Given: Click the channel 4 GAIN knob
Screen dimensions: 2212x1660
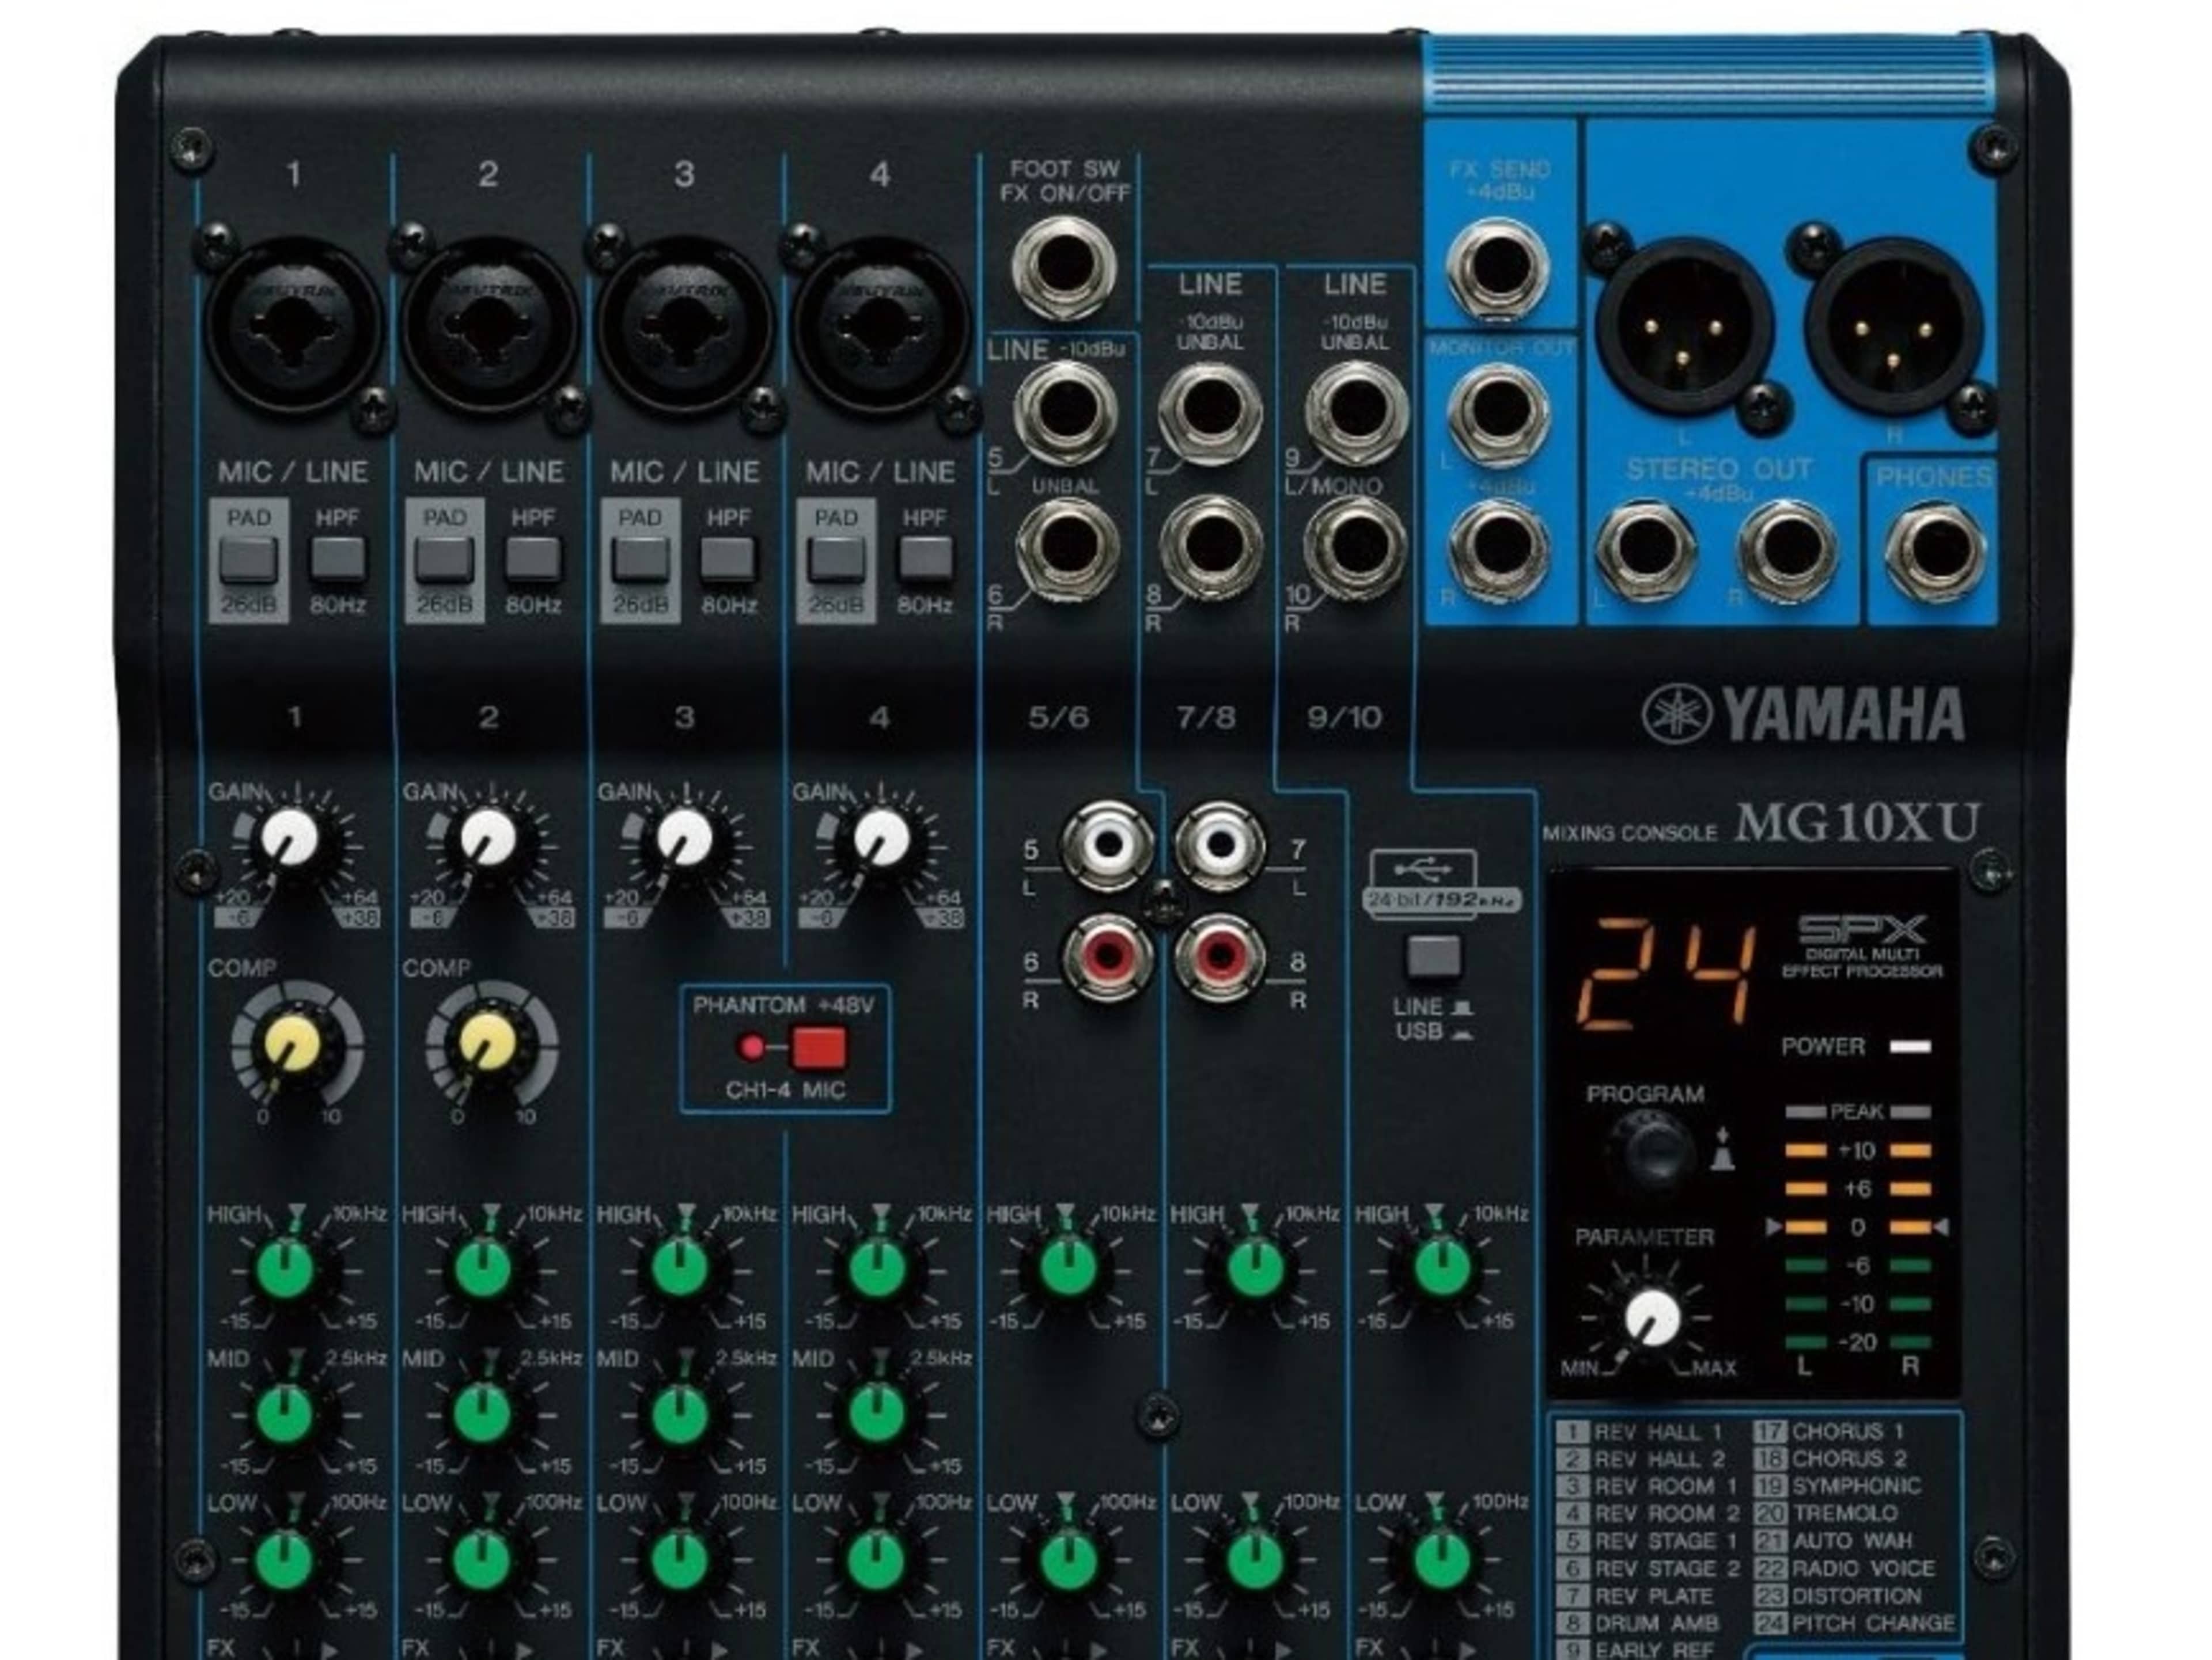Looking at the screenshot, I should [x=881, y=838].
